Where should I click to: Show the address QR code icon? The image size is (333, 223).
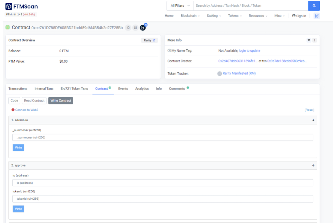pos(135,28)
